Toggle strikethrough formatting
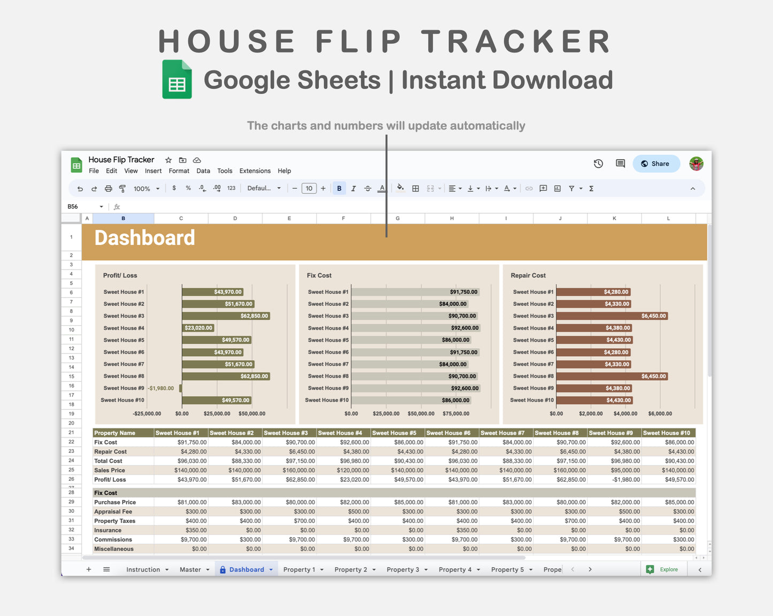Viewport: 773px width, 616px height. (368, 188)
